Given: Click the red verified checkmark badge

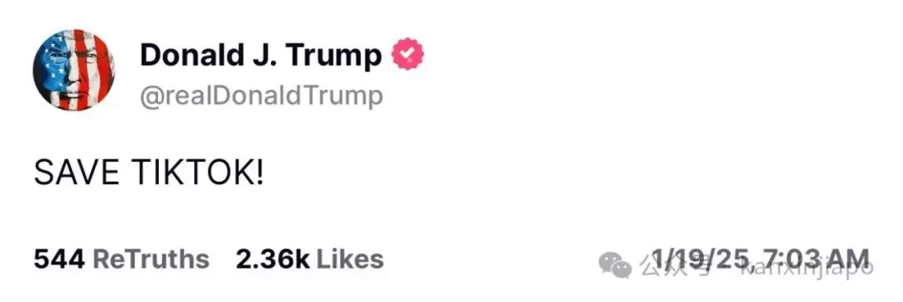Looking at the screenshot, I should [x=408, y=54].
